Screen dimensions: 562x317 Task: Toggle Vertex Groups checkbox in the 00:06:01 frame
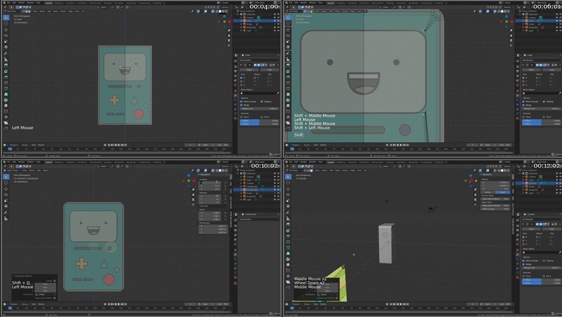(523, 101)
